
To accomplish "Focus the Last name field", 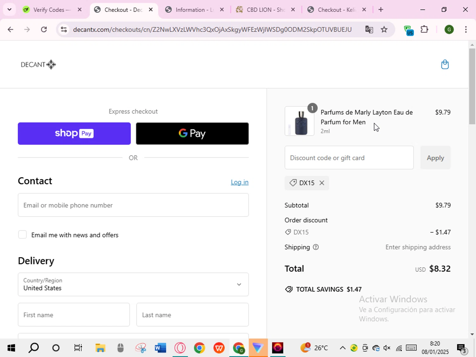I will pos(192,315).
